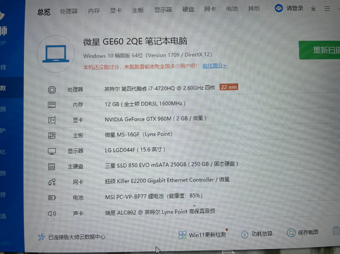This screenshot has height=254, width=340.
Task: Open the 主板 tab
Action: 138,10
